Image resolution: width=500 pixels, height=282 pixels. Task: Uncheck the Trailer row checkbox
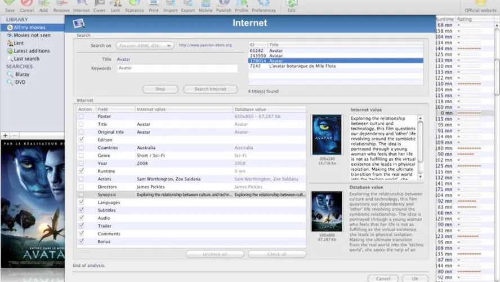[x=81, y=226]
